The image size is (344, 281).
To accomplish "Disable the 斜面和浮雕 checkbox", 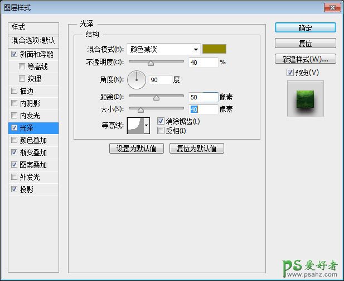I will pyautogui.click(x=14, y=55).
